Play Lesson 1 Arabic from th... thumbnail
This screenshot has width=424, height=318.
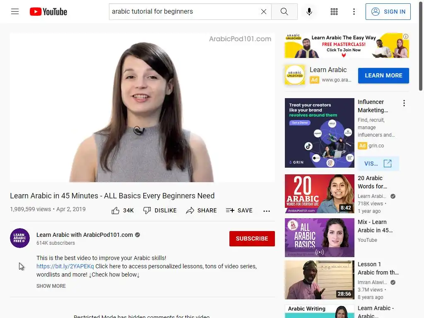click(319, 280)
